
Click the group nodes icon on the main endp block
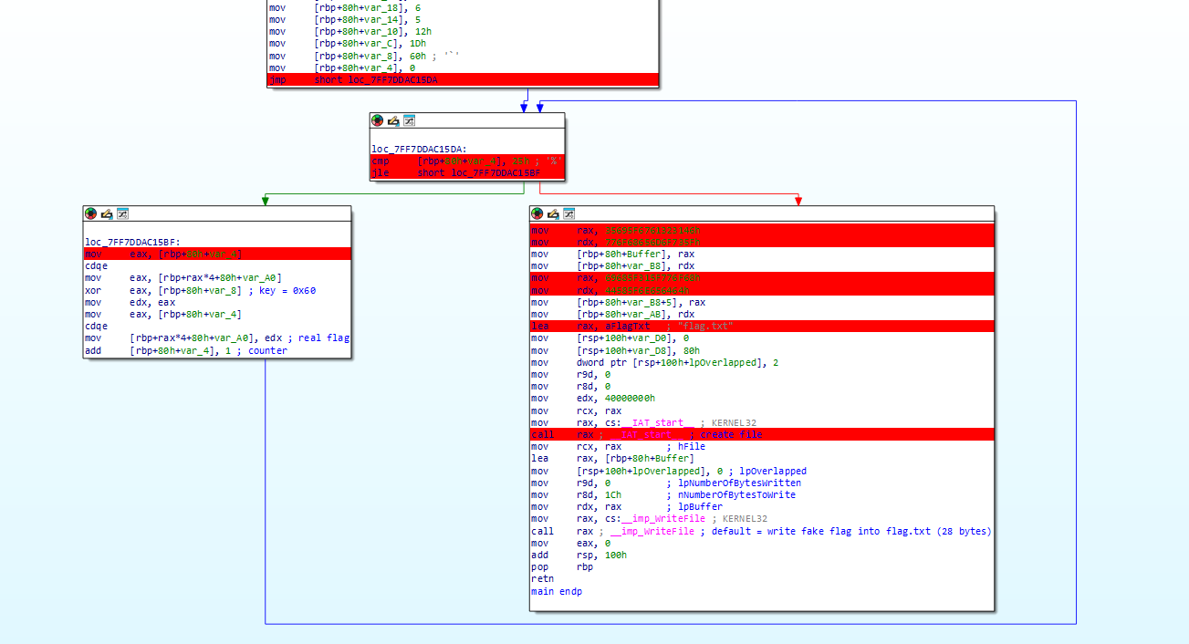tap(568, 213)
